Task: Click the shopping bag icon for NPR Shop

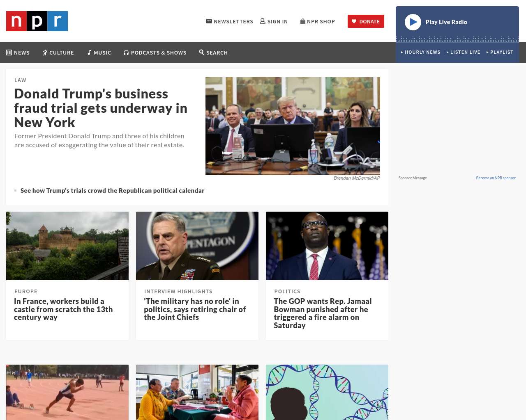Action: click(303, 21)
